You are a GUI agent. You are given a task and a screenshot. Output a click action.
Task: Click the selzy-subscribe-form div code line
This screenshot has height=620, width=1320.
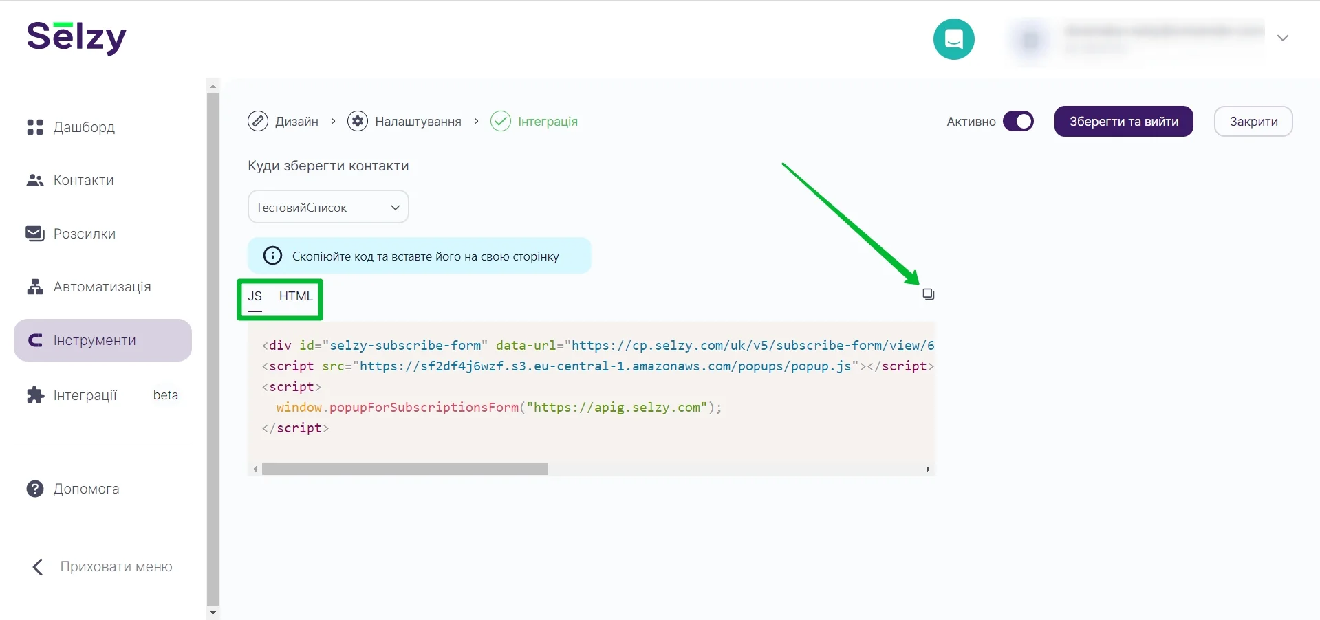[598, 346]
